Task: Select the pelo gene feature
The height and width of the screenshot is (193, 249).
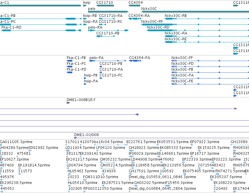Action: pos(108,12)
